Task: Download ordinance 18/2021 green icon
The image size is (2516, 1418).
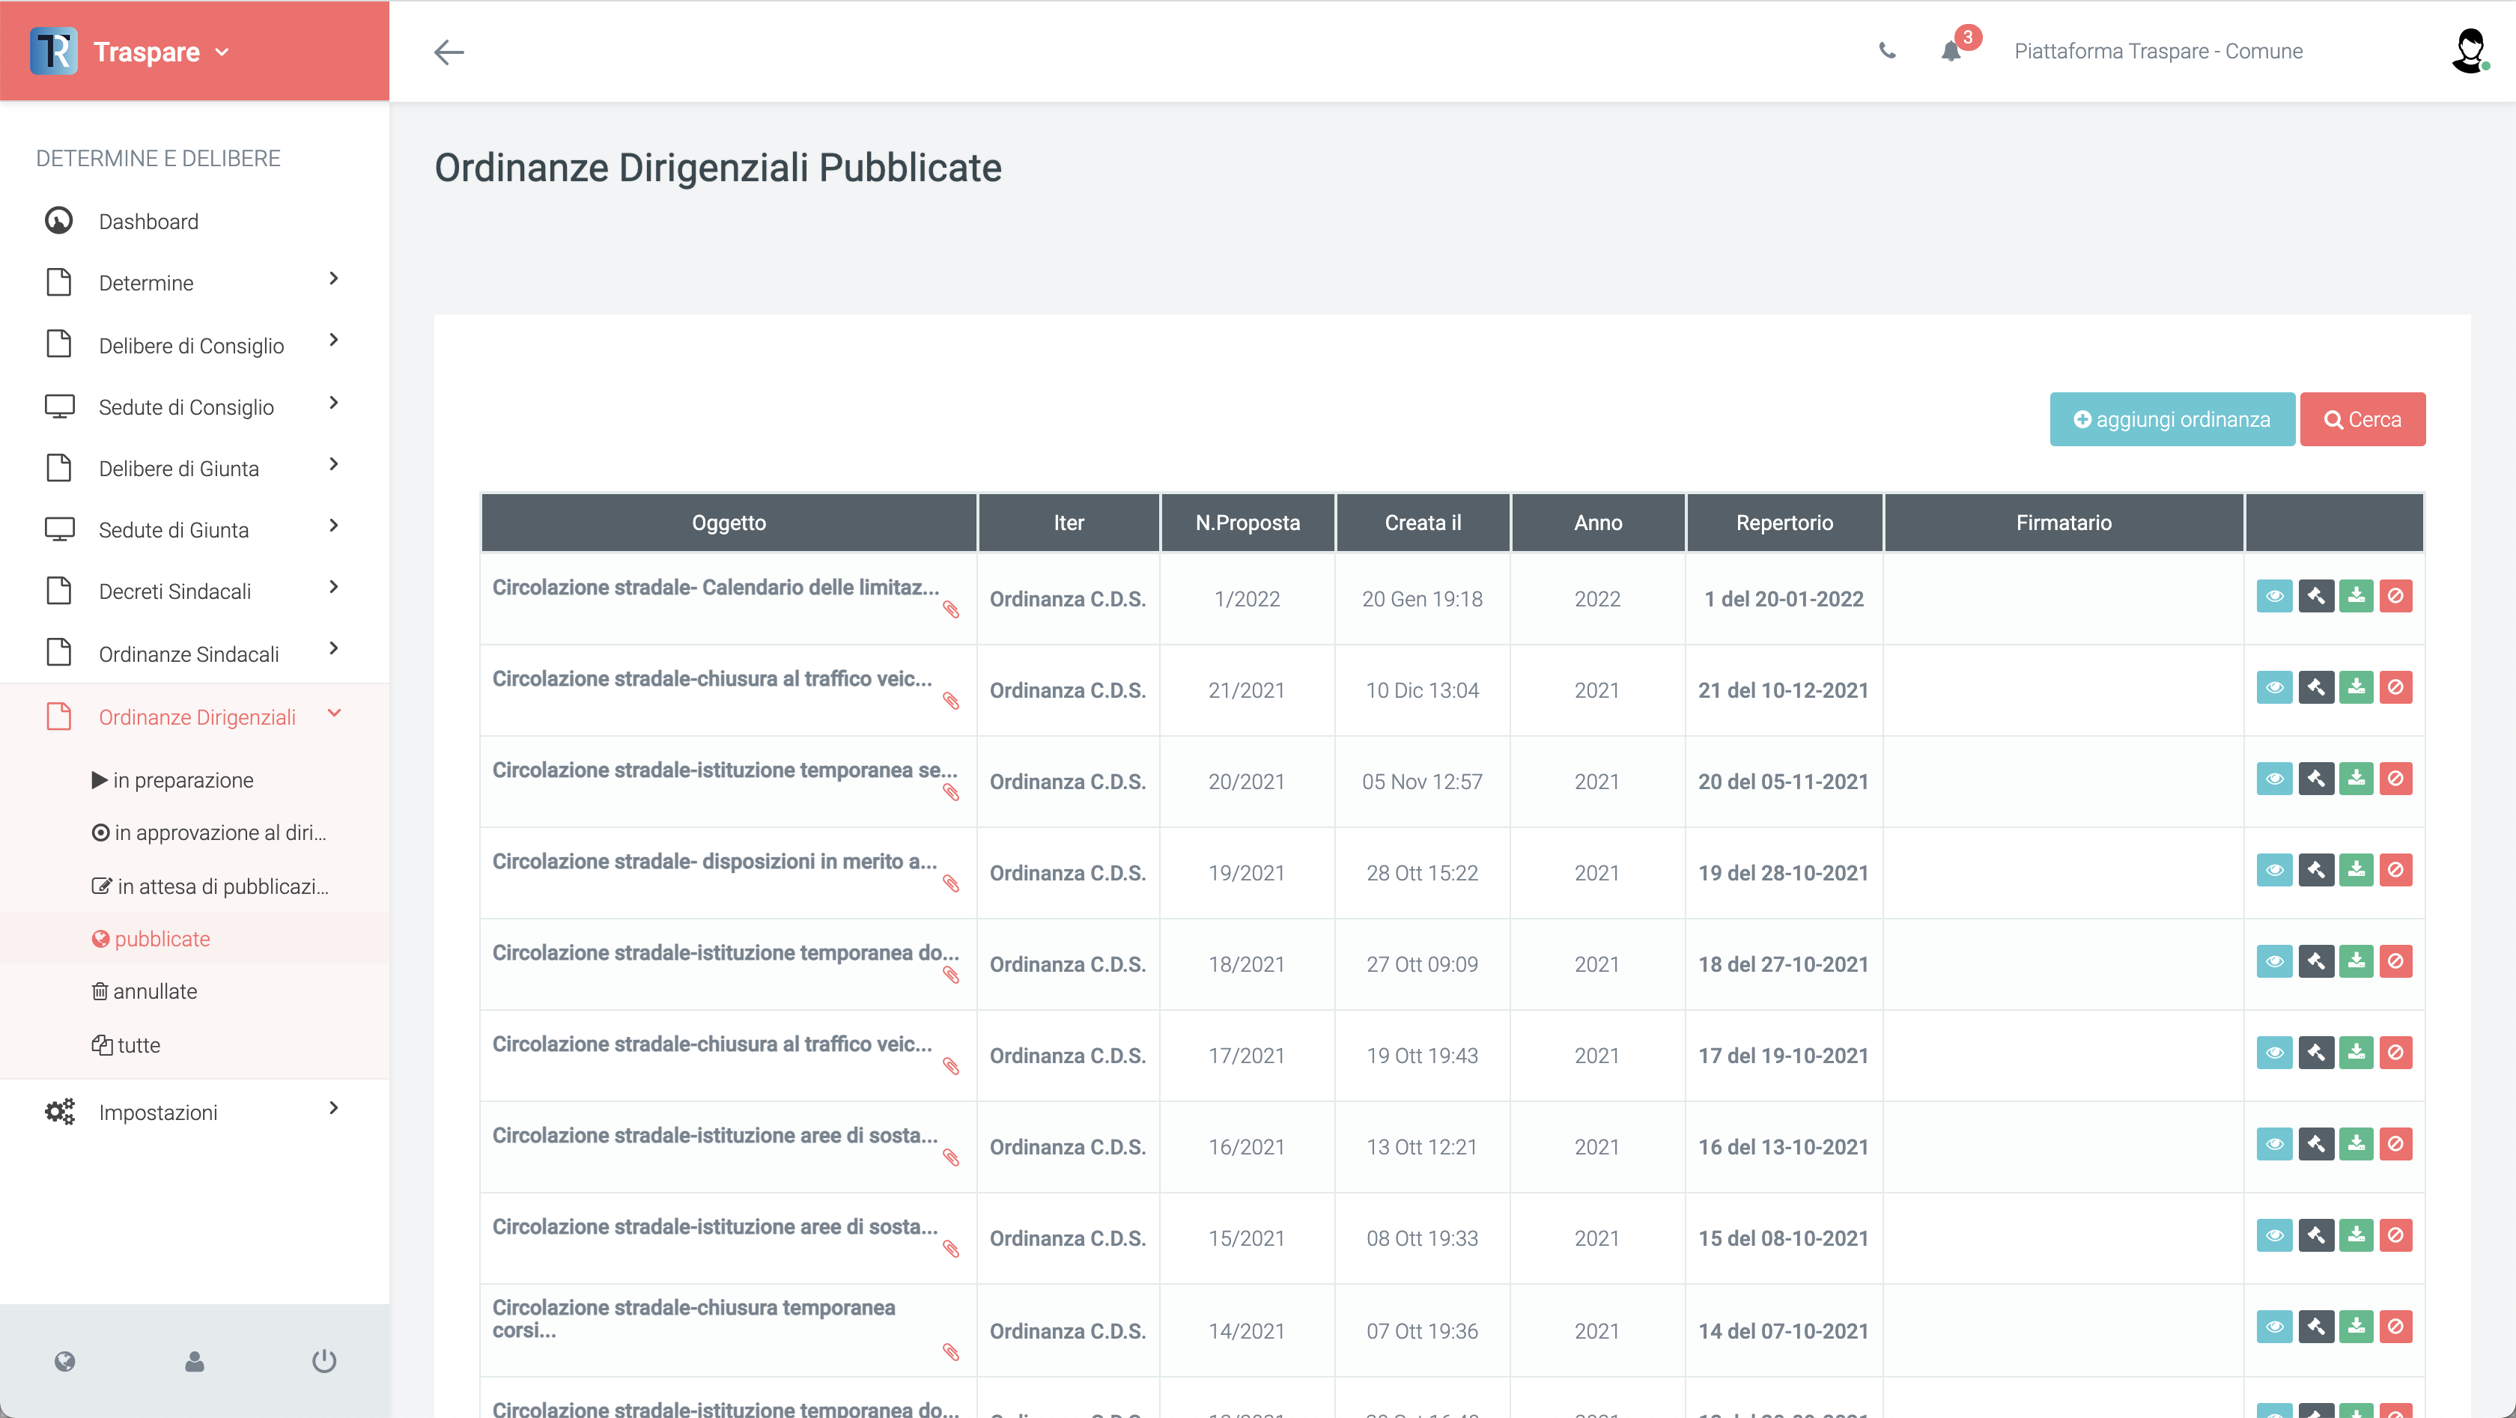Action: point(2356,961)
